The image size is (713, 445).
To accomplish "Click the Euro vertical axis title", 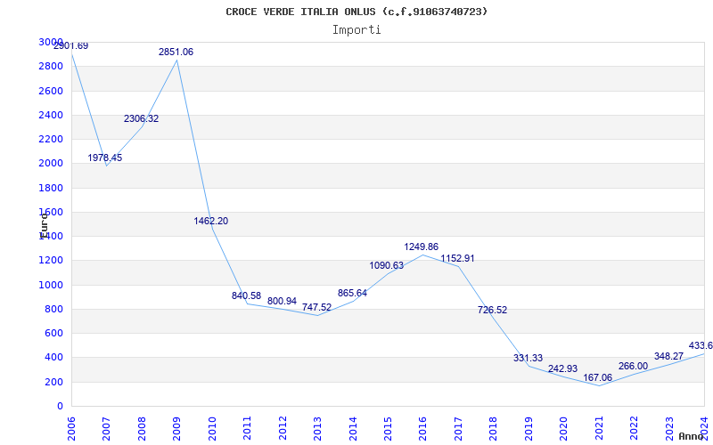I will pyautogui.click(x=44, y=226).
